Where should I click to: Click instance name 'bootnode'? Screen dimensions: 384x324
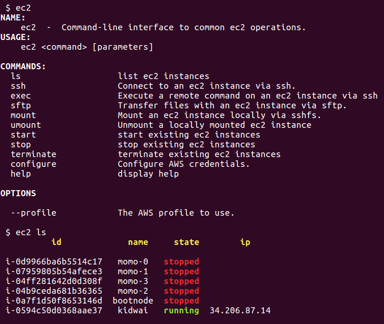tap(133, 301)
